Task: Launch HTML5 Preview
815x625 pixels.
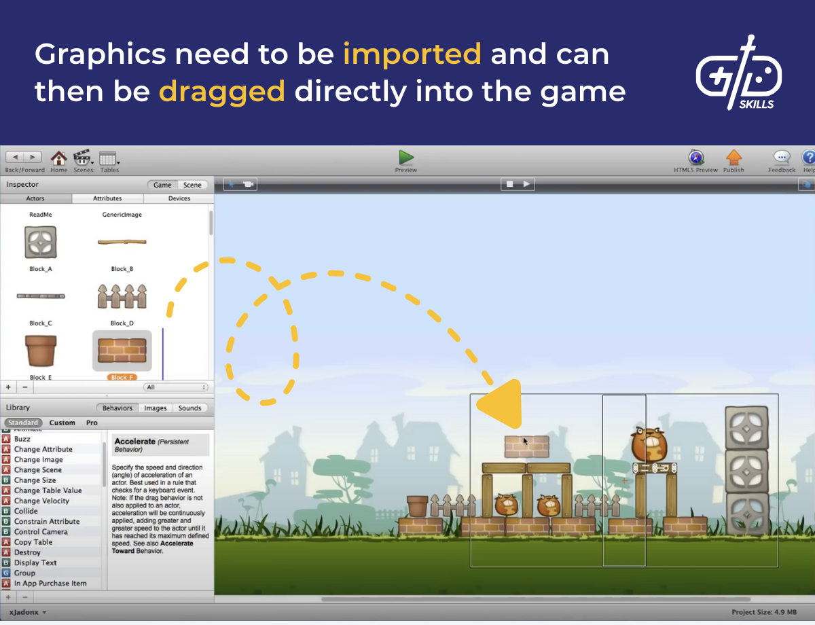Action: point(695,157)
